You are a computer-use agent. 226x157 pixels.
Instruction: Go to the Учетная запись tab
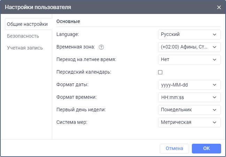click(x=25, y=48)
